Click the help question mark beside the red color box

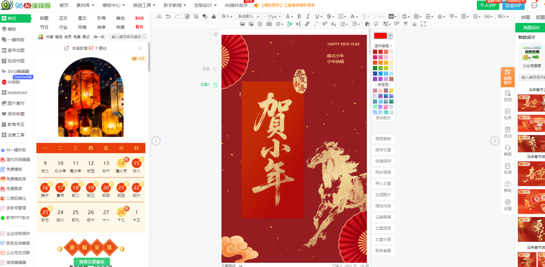(x=390, y=36)
